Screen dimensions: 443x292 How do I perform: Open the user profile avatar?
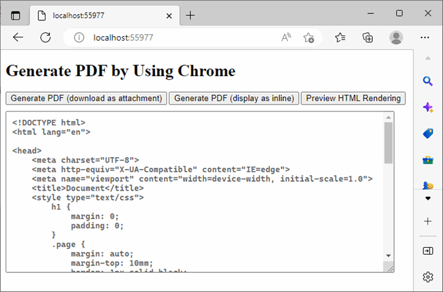(396, 37)
